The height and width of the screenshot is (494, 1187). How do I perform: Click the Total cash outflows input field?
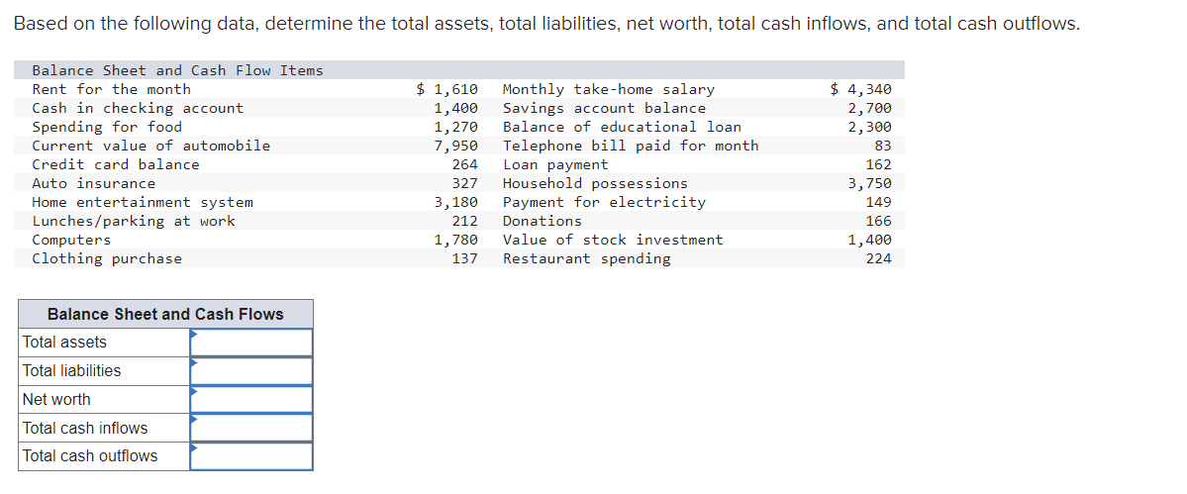click(251, 456)
